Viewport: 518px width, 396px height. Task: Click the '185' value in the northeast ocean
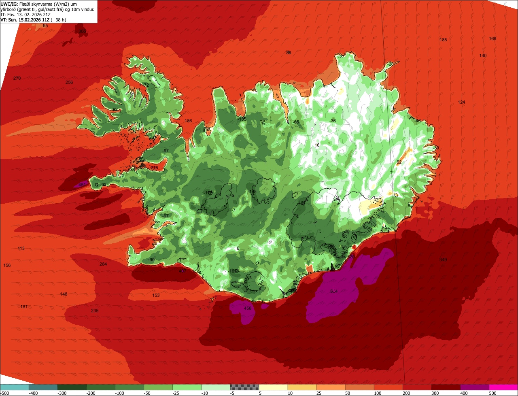[x=443, y=40]
